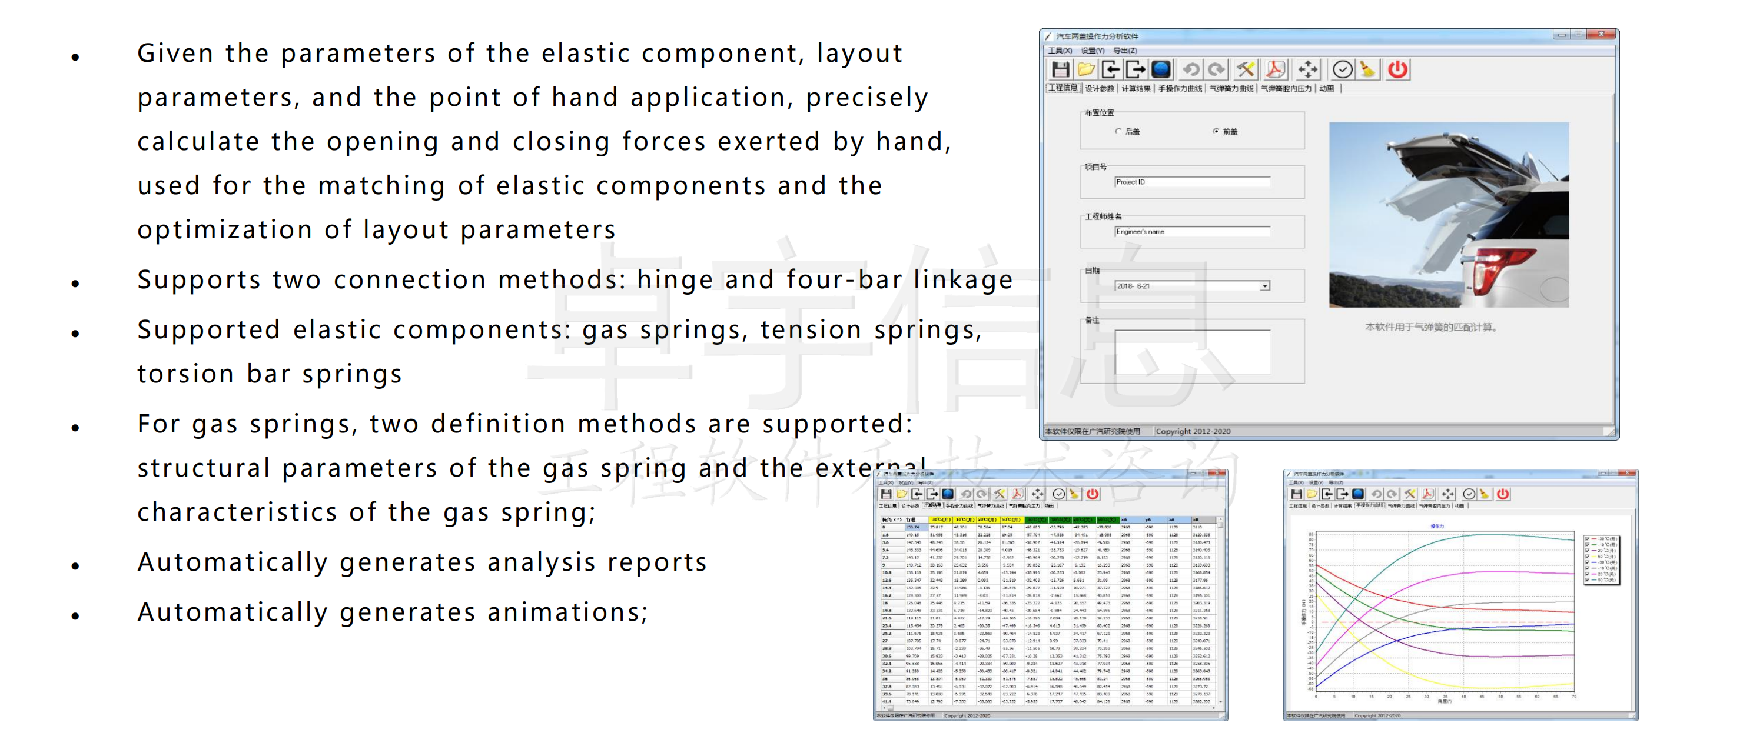Switch to the 气弹簧腔内压力 tab in main window
The height and width of the screenshot is (743, 1763).
pyautogui.click(x=1287, y=88)
